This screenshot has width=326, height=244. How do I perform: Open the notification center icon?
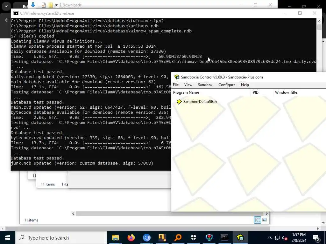point(316,238)
